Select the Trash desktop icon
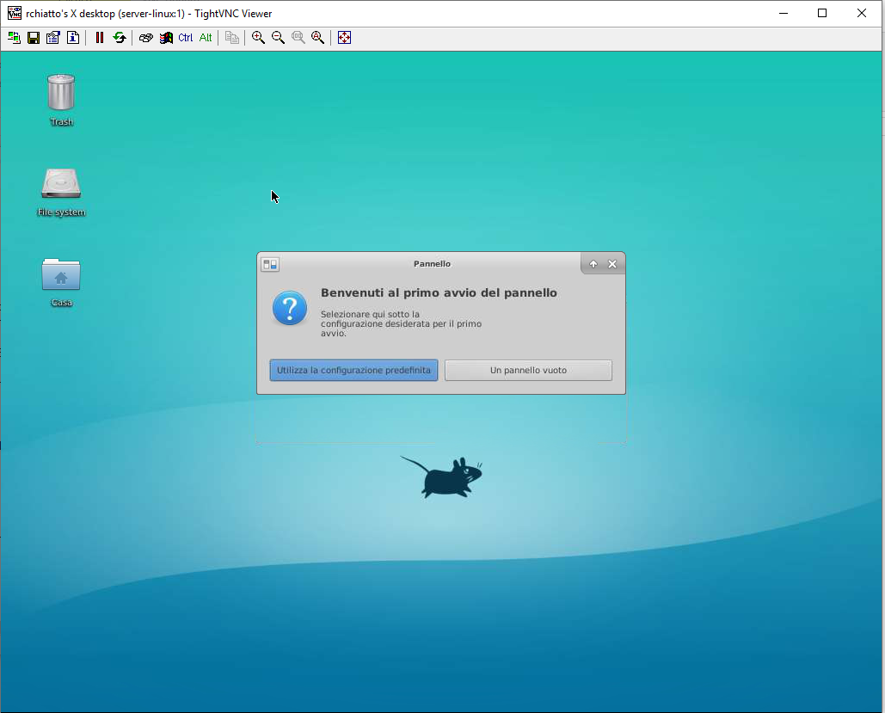 [61, 100]
